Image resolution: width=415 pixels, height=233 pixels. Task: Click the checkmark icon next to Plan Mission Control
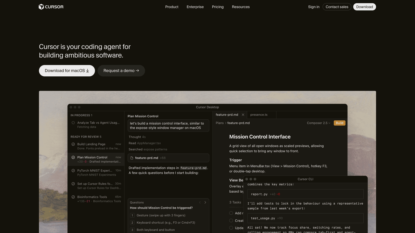pos(73,157)
